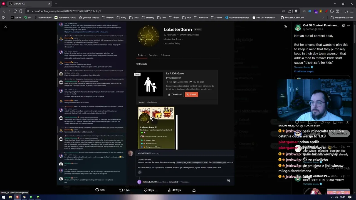356x200 pixels.
Task: Expand the fivem bookmark folder
Action: coord(174,17)
